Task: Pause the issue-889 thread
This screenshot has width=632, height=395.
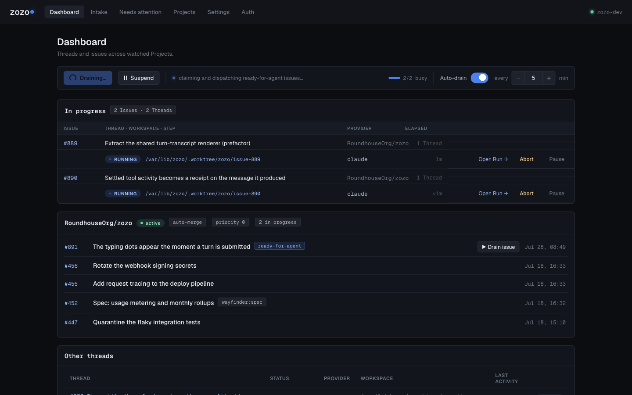Action: click(x=557, y=159)
